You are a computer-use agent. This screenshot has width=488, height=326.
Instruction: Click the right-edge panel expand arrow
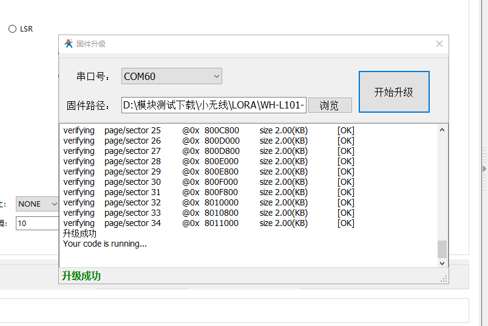pos(484,168)
